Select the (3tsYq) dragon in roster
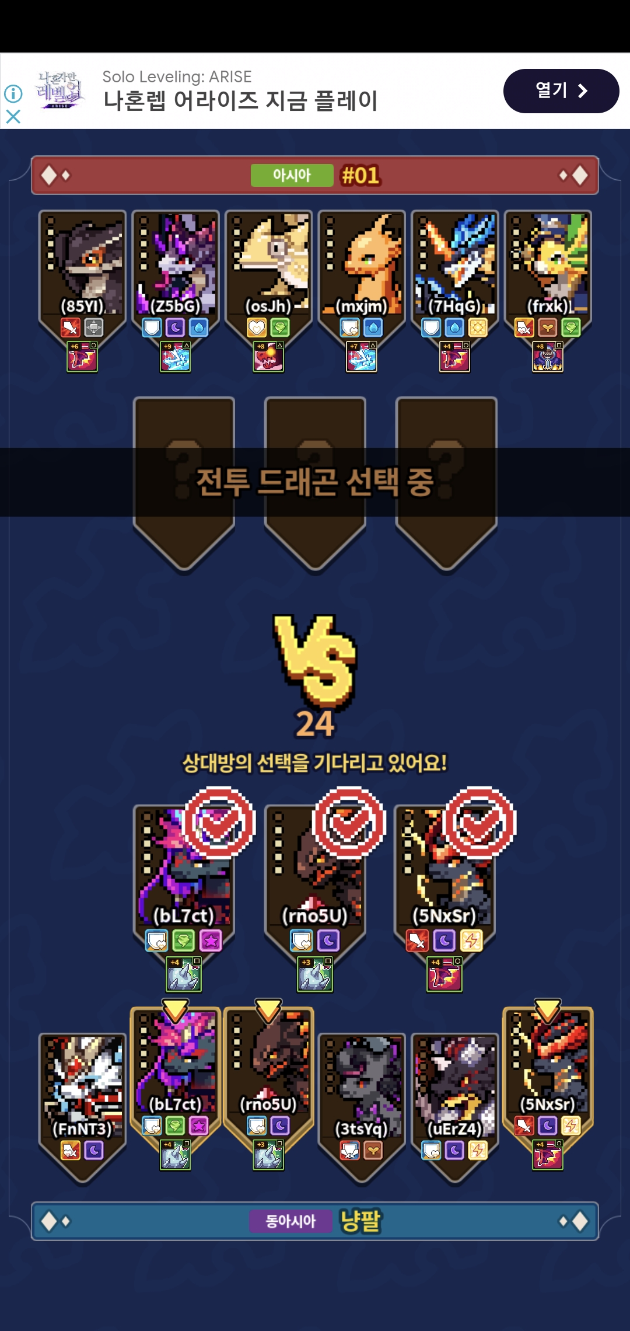The height and width of the screenshot is (1331, 630). pyautogui.click(x=362, y=1106)
